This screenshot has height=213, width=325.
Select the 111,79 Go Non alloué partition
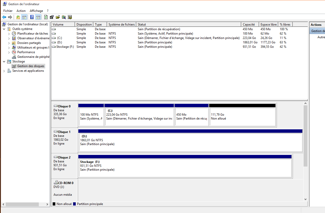pyautogui.click(x=242, y=115)
